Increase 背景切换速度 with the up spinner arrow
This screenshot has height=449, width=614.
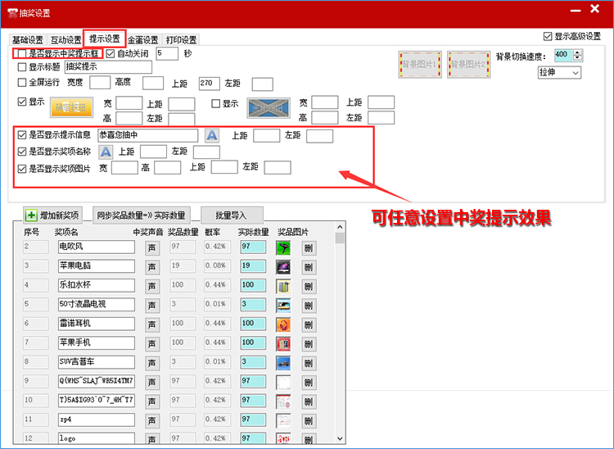pos(578,52)
